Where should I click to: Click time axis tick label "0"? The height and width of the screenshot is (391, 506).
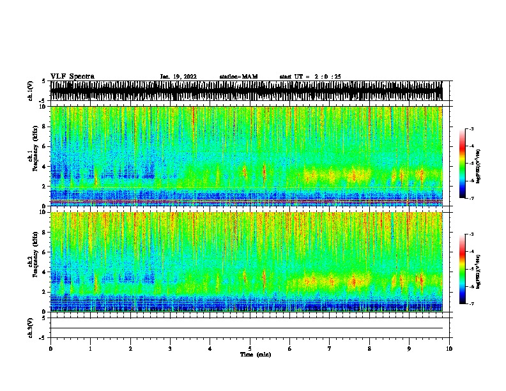(50, 348)
